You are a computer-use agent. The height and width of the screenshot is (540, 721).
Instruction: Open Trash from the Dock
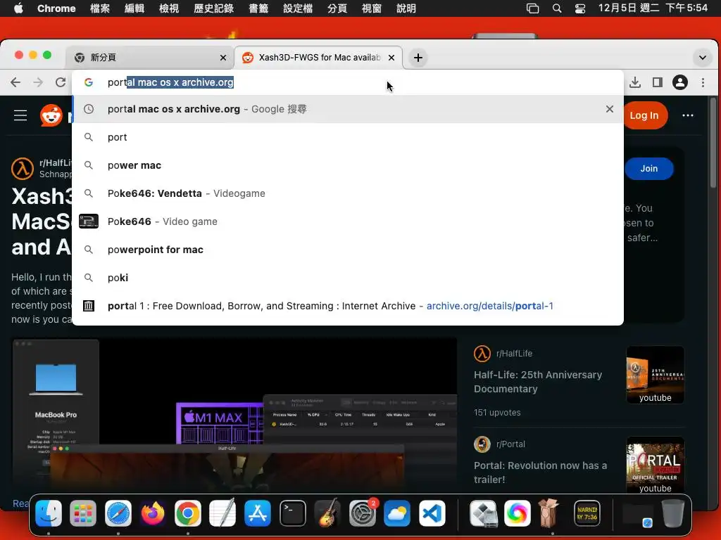pyautogui.click(x=672, y=513)
